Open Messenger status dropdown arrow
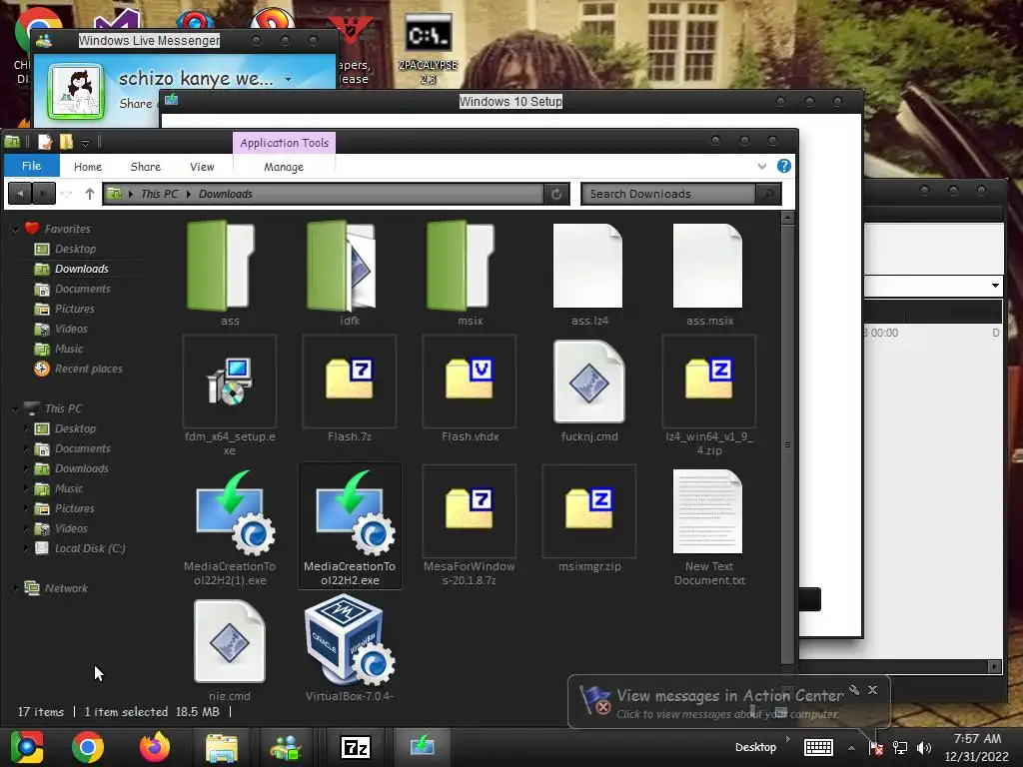This screenshot has width=1023, height=767. pos(288,80)
